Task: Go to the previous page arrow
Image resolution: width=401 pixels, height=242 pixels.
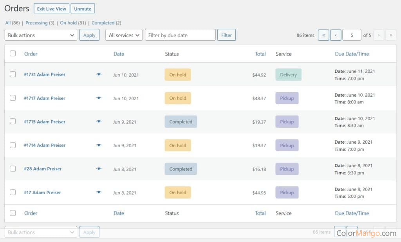Action: click(x=336, y=35)
